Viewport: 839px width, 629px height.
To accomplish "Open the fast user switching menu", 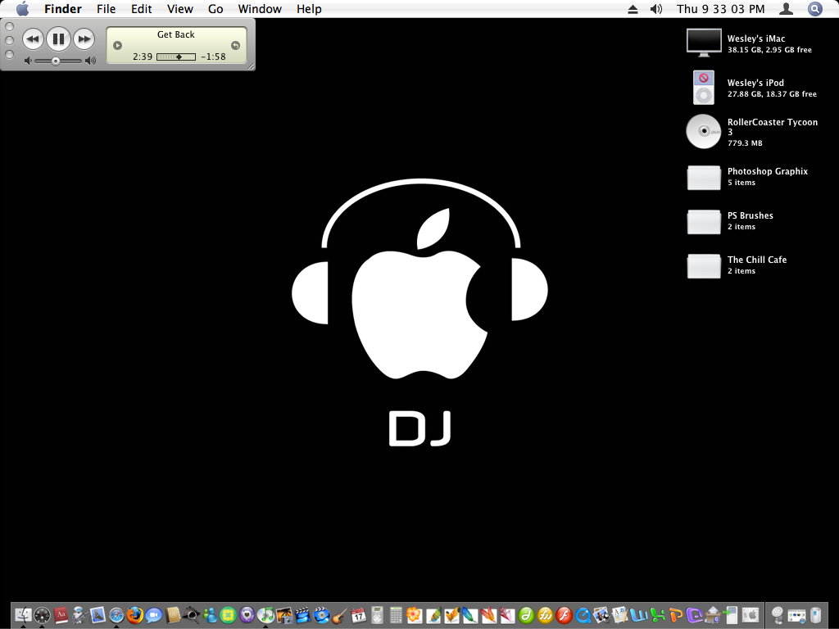I will 786,9.
